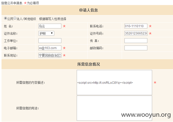The width and height of the screenshot is (173, 122).
Task: Click the 工作单位 label text
Action: (11, 41)
